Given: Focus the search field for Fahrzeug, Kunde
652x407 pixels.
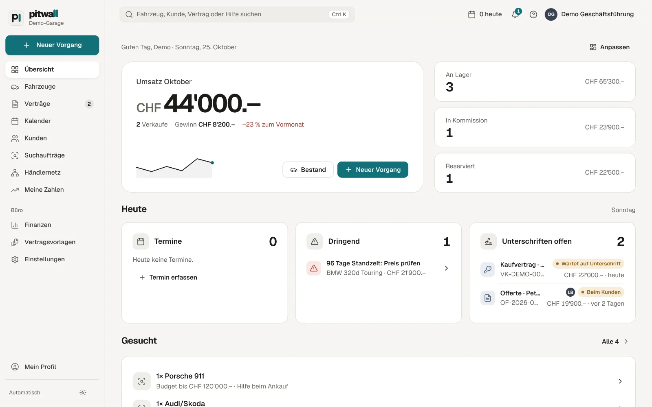Looking at the screenshot, I should [x=237, y=15].
